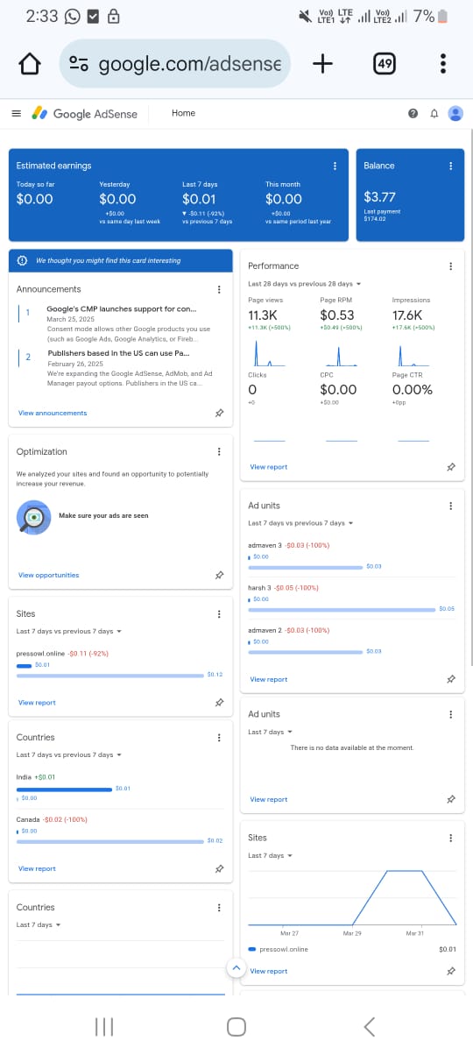
Task: Open the View opportunities link
Action: [48, 575]
